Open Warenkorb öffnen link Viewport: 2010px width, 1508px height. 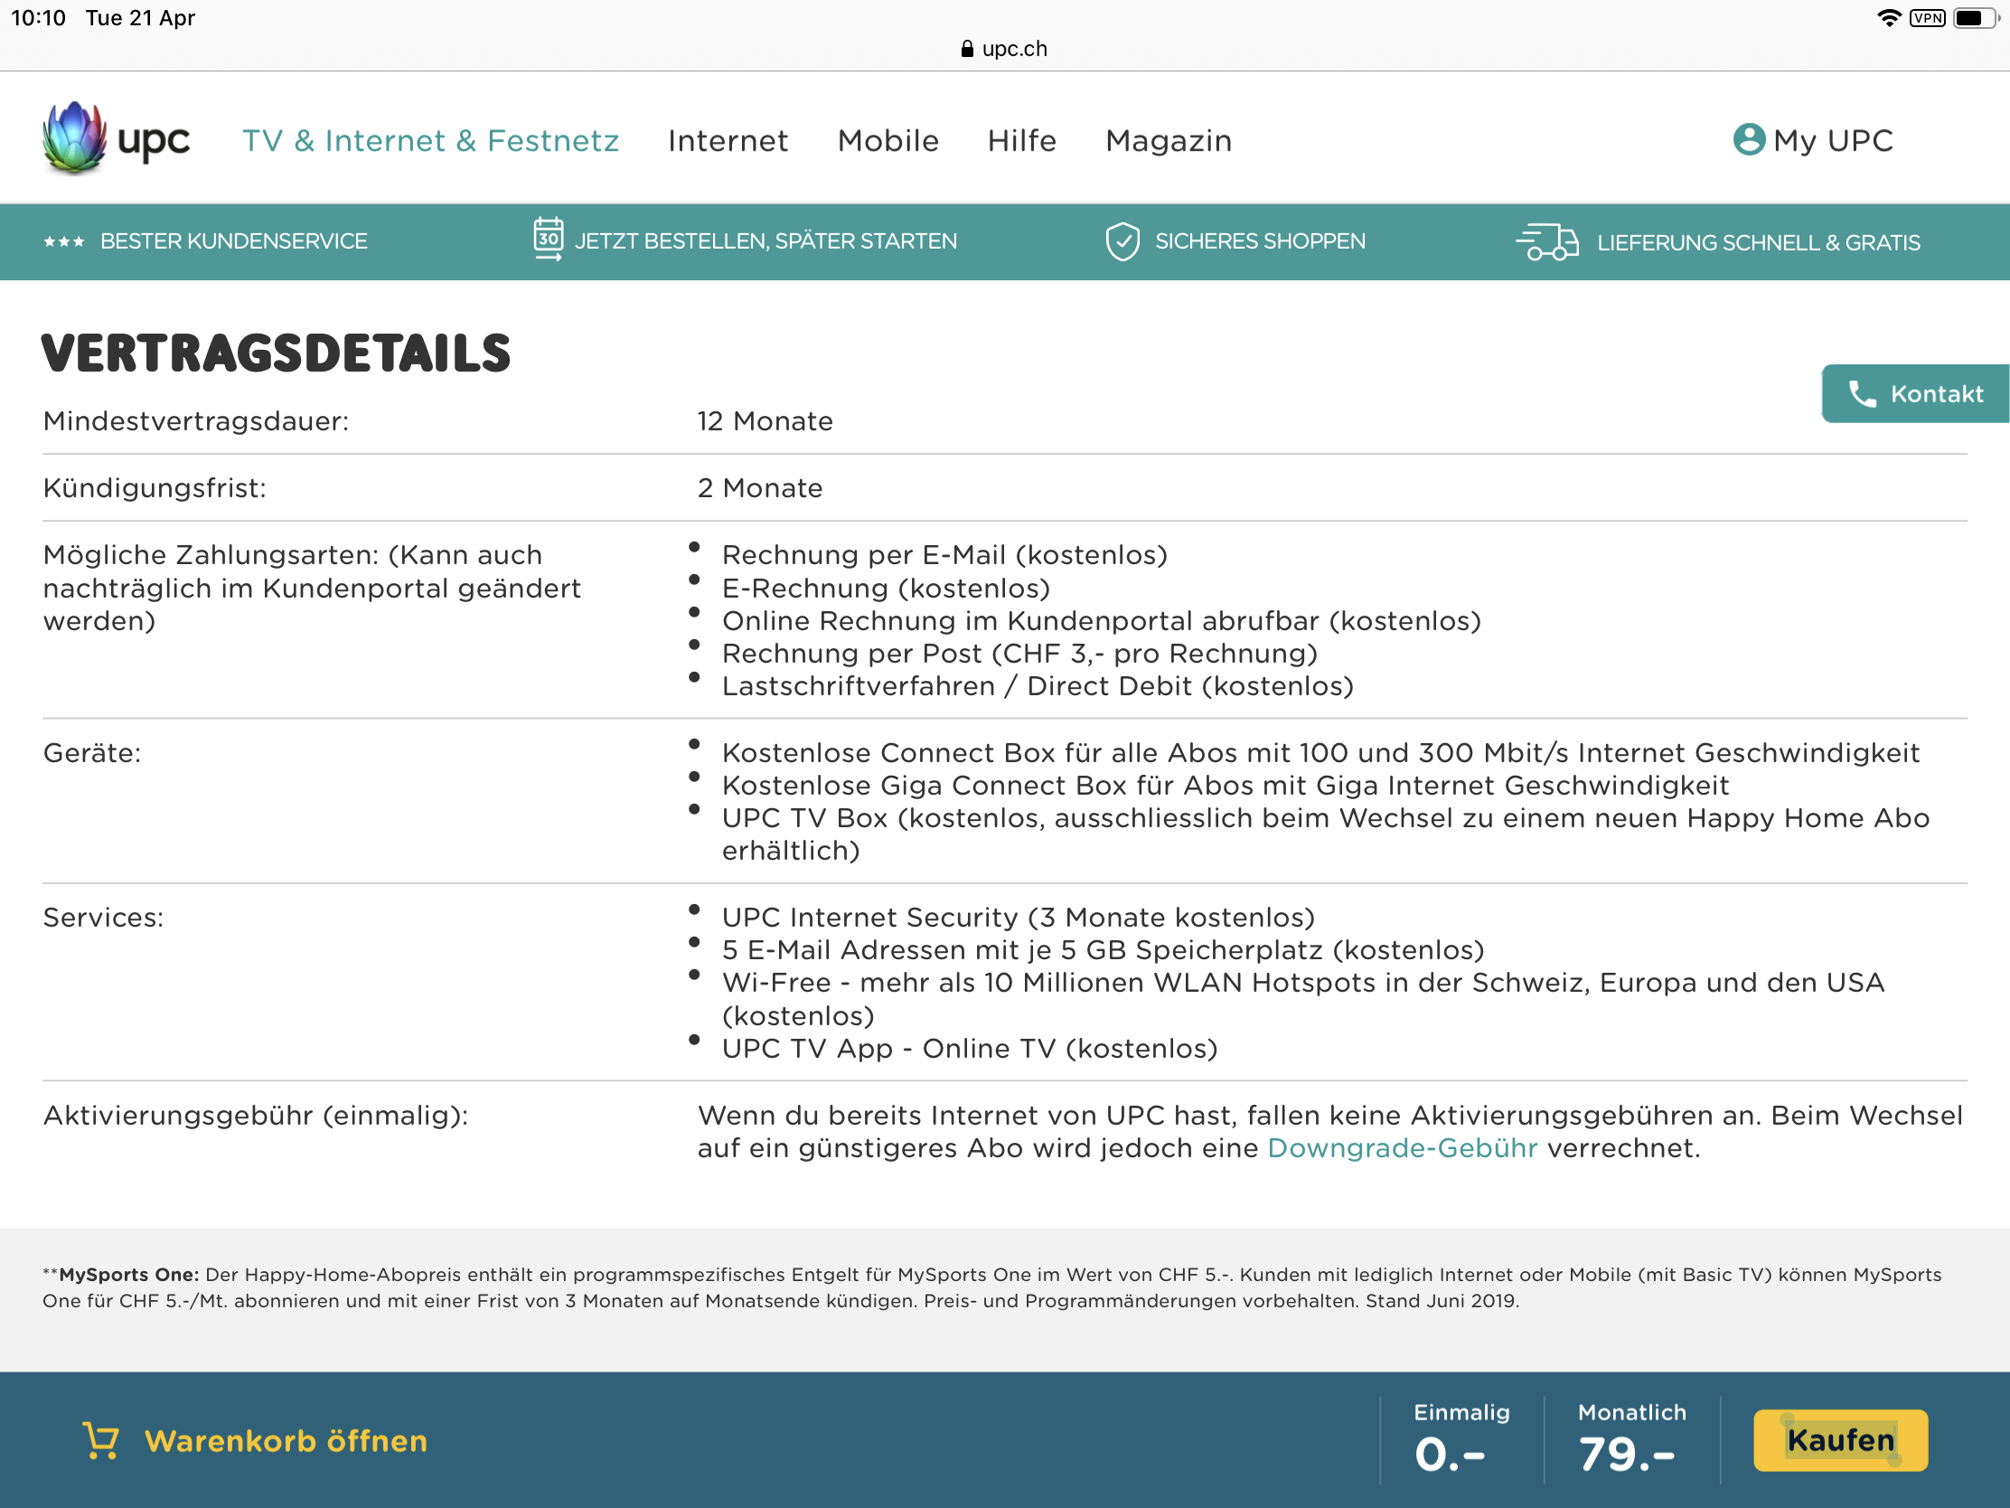tap(286, 1441)
